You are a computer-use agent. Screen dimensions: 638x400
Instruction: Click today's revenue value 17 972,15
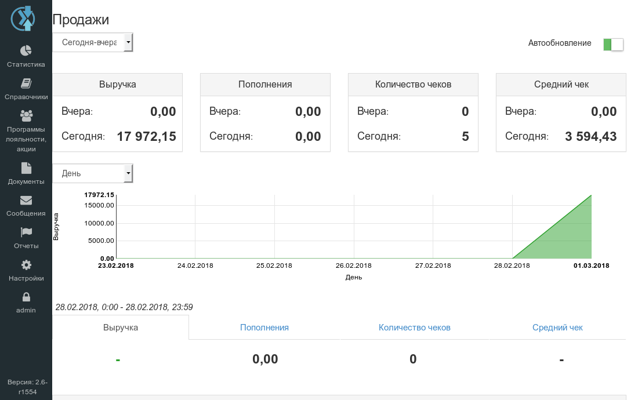click(147, 136)
